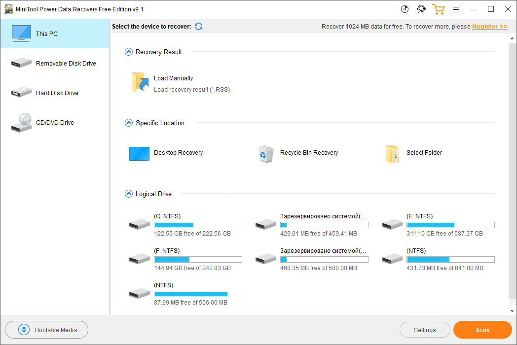Select the 500.00 MB system reserved drive icon
The width and height of the screenshot is (517, 345).
(x=266, y=259)
